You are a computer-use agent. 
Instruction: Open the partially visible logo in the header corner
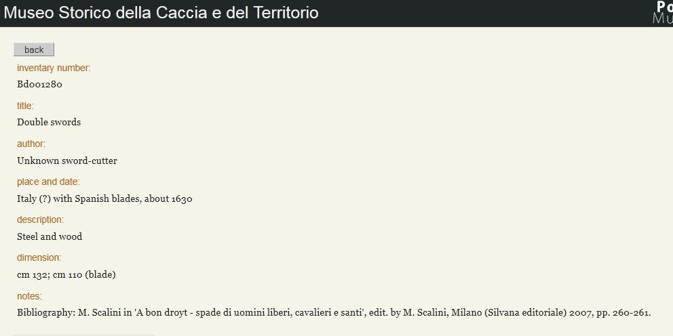coord(663,12)
